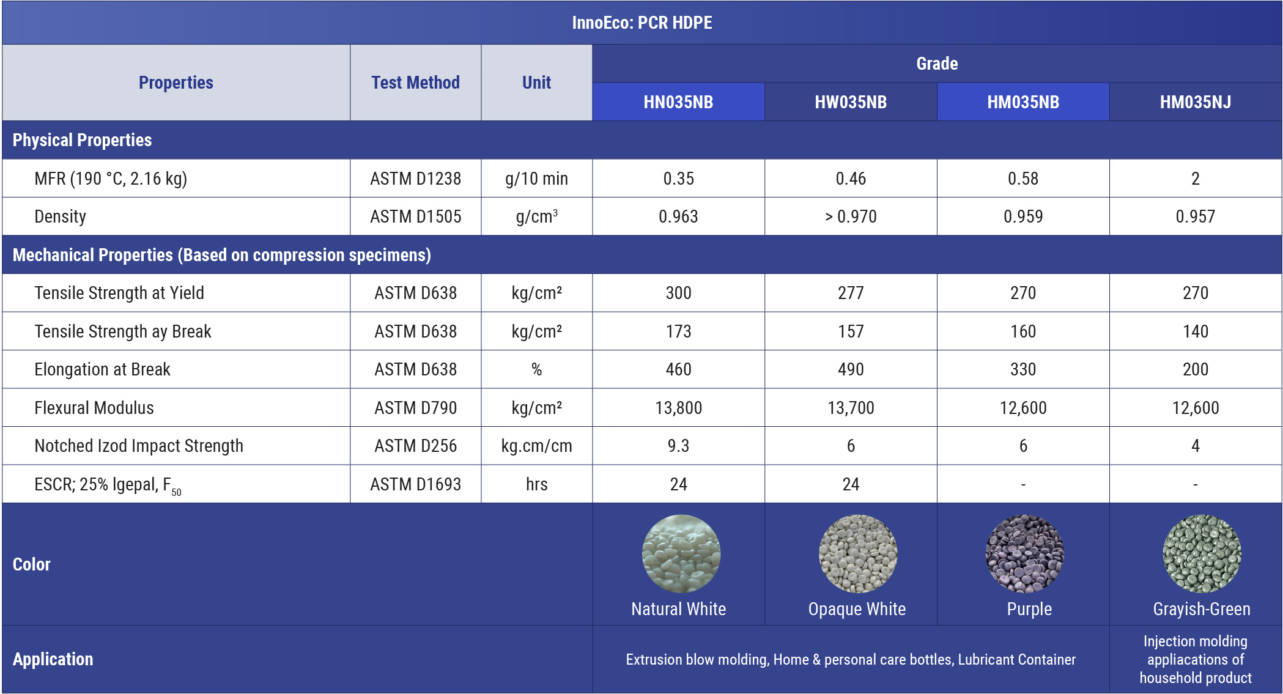Image resolution: width=1283 pixels, height=694 pixels.
Task: Click the Purple pellet image
Action: [x=1024, y=553]
